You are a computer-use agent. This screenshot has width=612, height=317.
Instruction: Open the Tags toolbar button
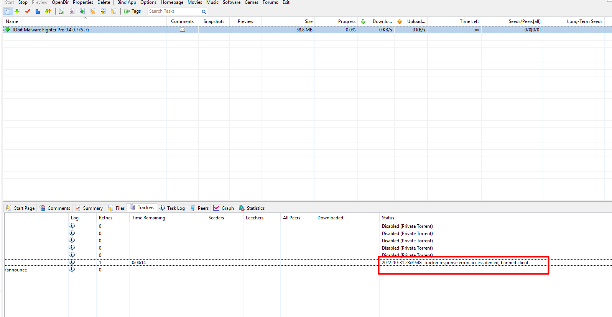pyautogui.click(x=132, y=11)
